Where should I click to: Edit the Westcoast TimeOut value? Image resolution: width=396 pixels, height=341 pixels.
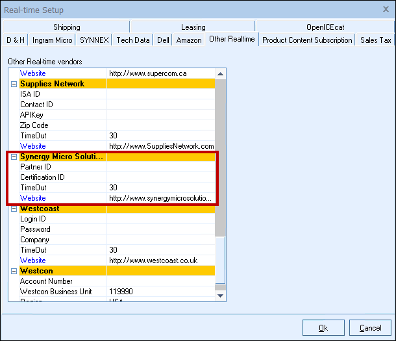[x=161, y=250]
